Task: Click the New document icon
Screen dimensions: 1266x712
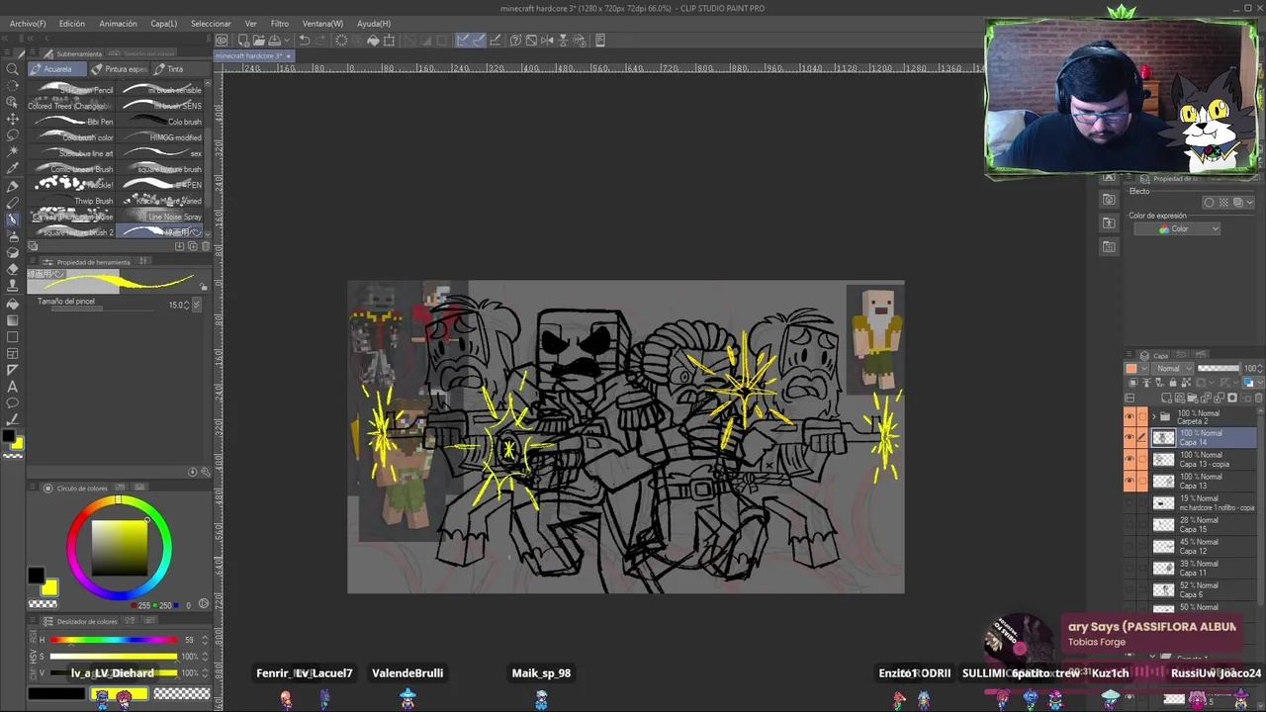Action: click(x=243, y=41)
